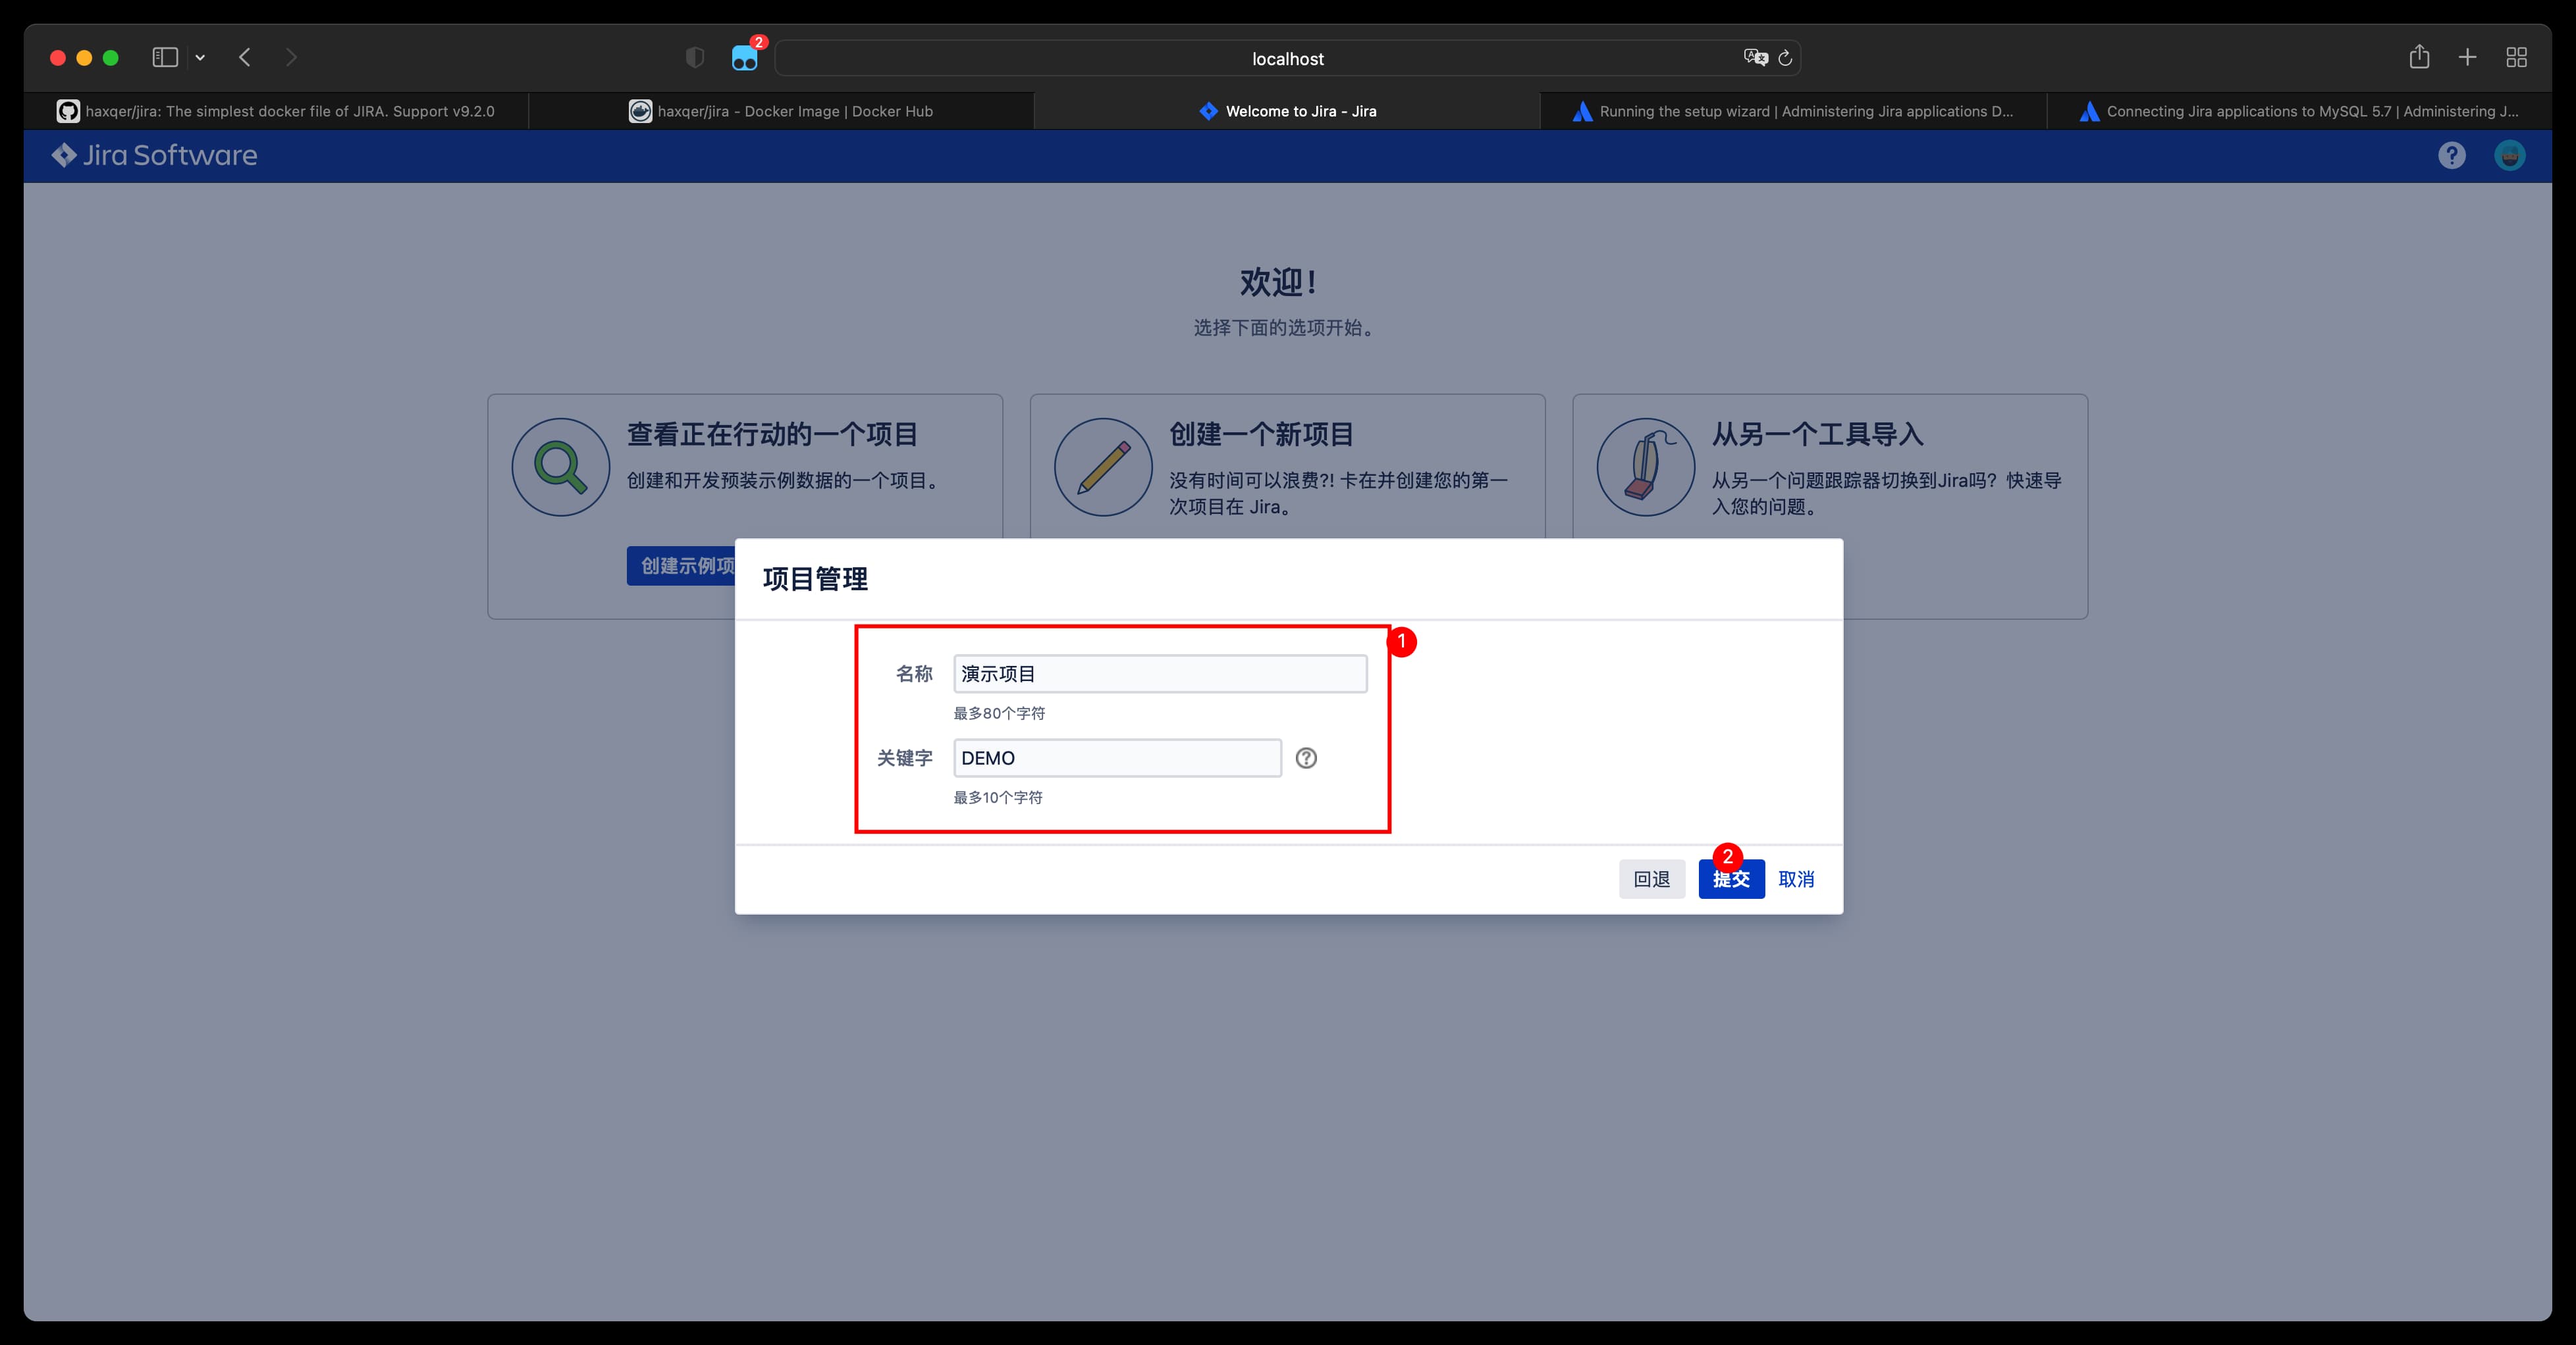2576x1345 pixels.
Task: Click the pencil create-project illustration
Action: 1103,467
